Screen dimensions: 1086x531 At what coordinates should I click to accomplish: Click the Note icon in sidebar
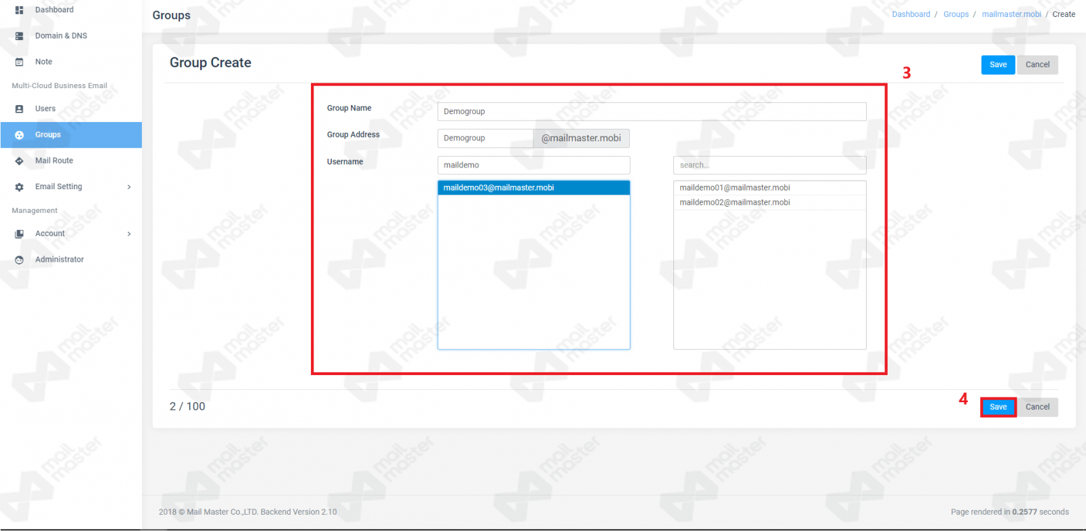click(19, 62)
